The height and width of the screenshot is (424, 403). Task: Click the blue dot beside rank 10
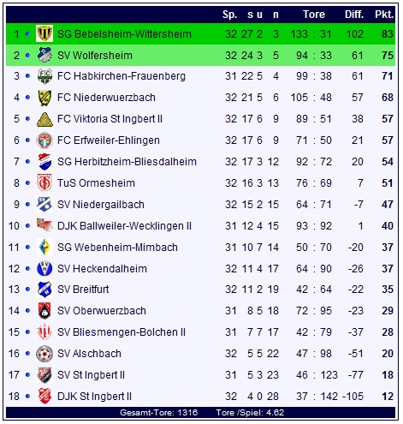click(x=27, y=226)
